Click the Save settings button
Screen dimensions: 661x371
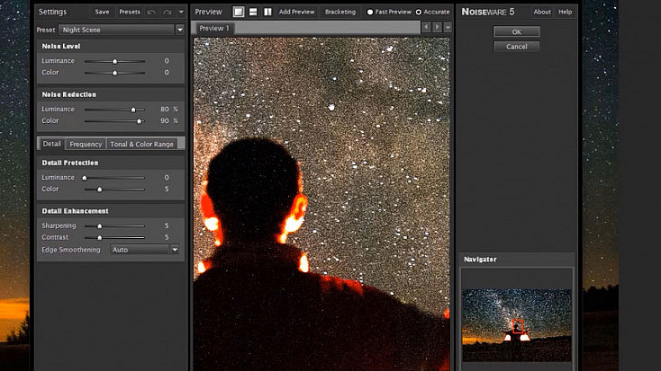click(102, 12)
